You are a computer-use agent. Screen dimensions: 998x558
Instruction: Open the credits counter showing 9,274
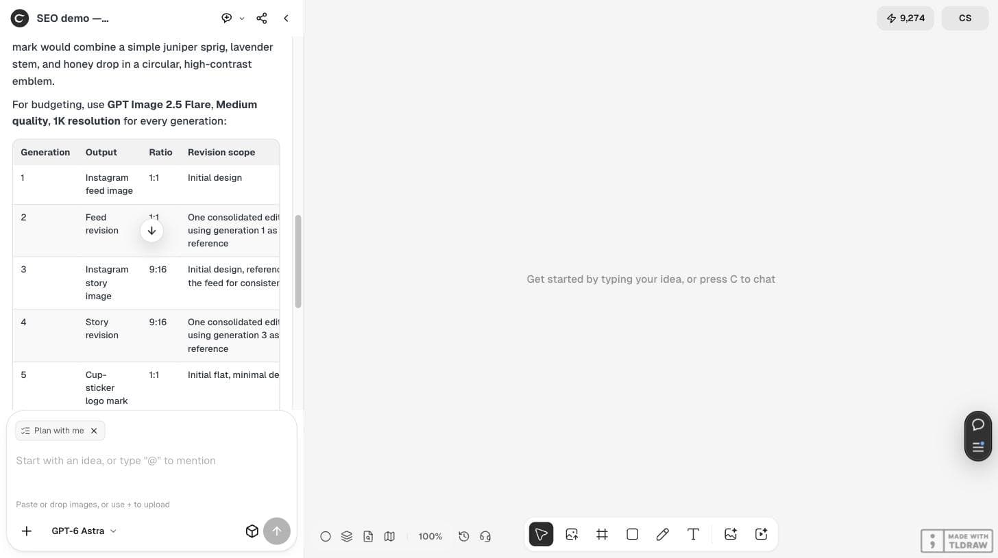click(905, 18)
